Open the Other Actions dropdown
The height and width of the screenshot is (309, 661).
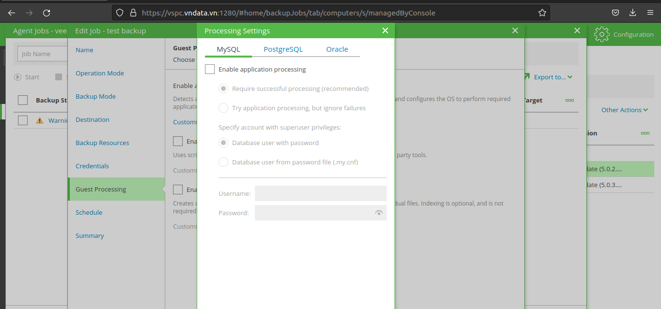[624, 110]
